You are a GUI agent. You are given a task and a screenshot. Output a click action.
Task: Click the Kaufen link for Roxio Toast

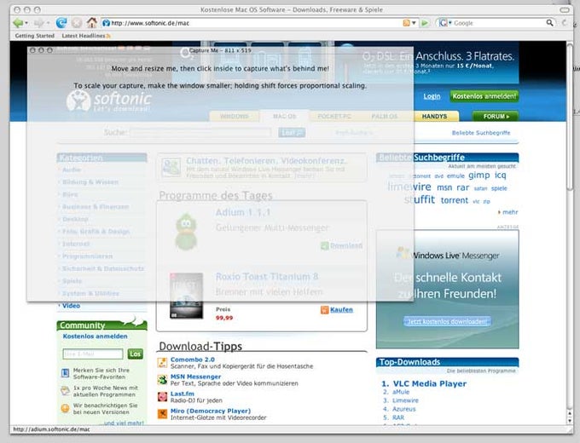(x=341, y=309)
